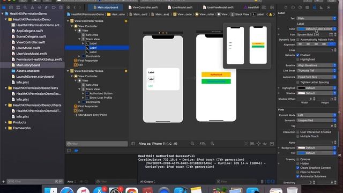
Task: Open AppDelegate.swift in navigator
Action: (x=29, y=31)
